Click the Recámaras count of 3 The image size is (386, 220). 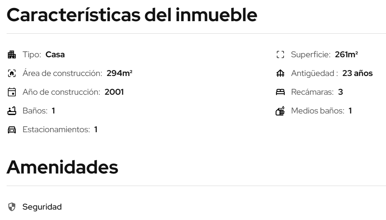[x=340, y=92]
